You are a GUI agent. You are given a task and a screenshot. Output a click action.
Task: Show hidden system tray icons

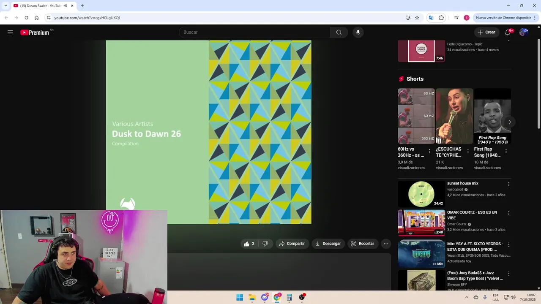click(467, 297)
